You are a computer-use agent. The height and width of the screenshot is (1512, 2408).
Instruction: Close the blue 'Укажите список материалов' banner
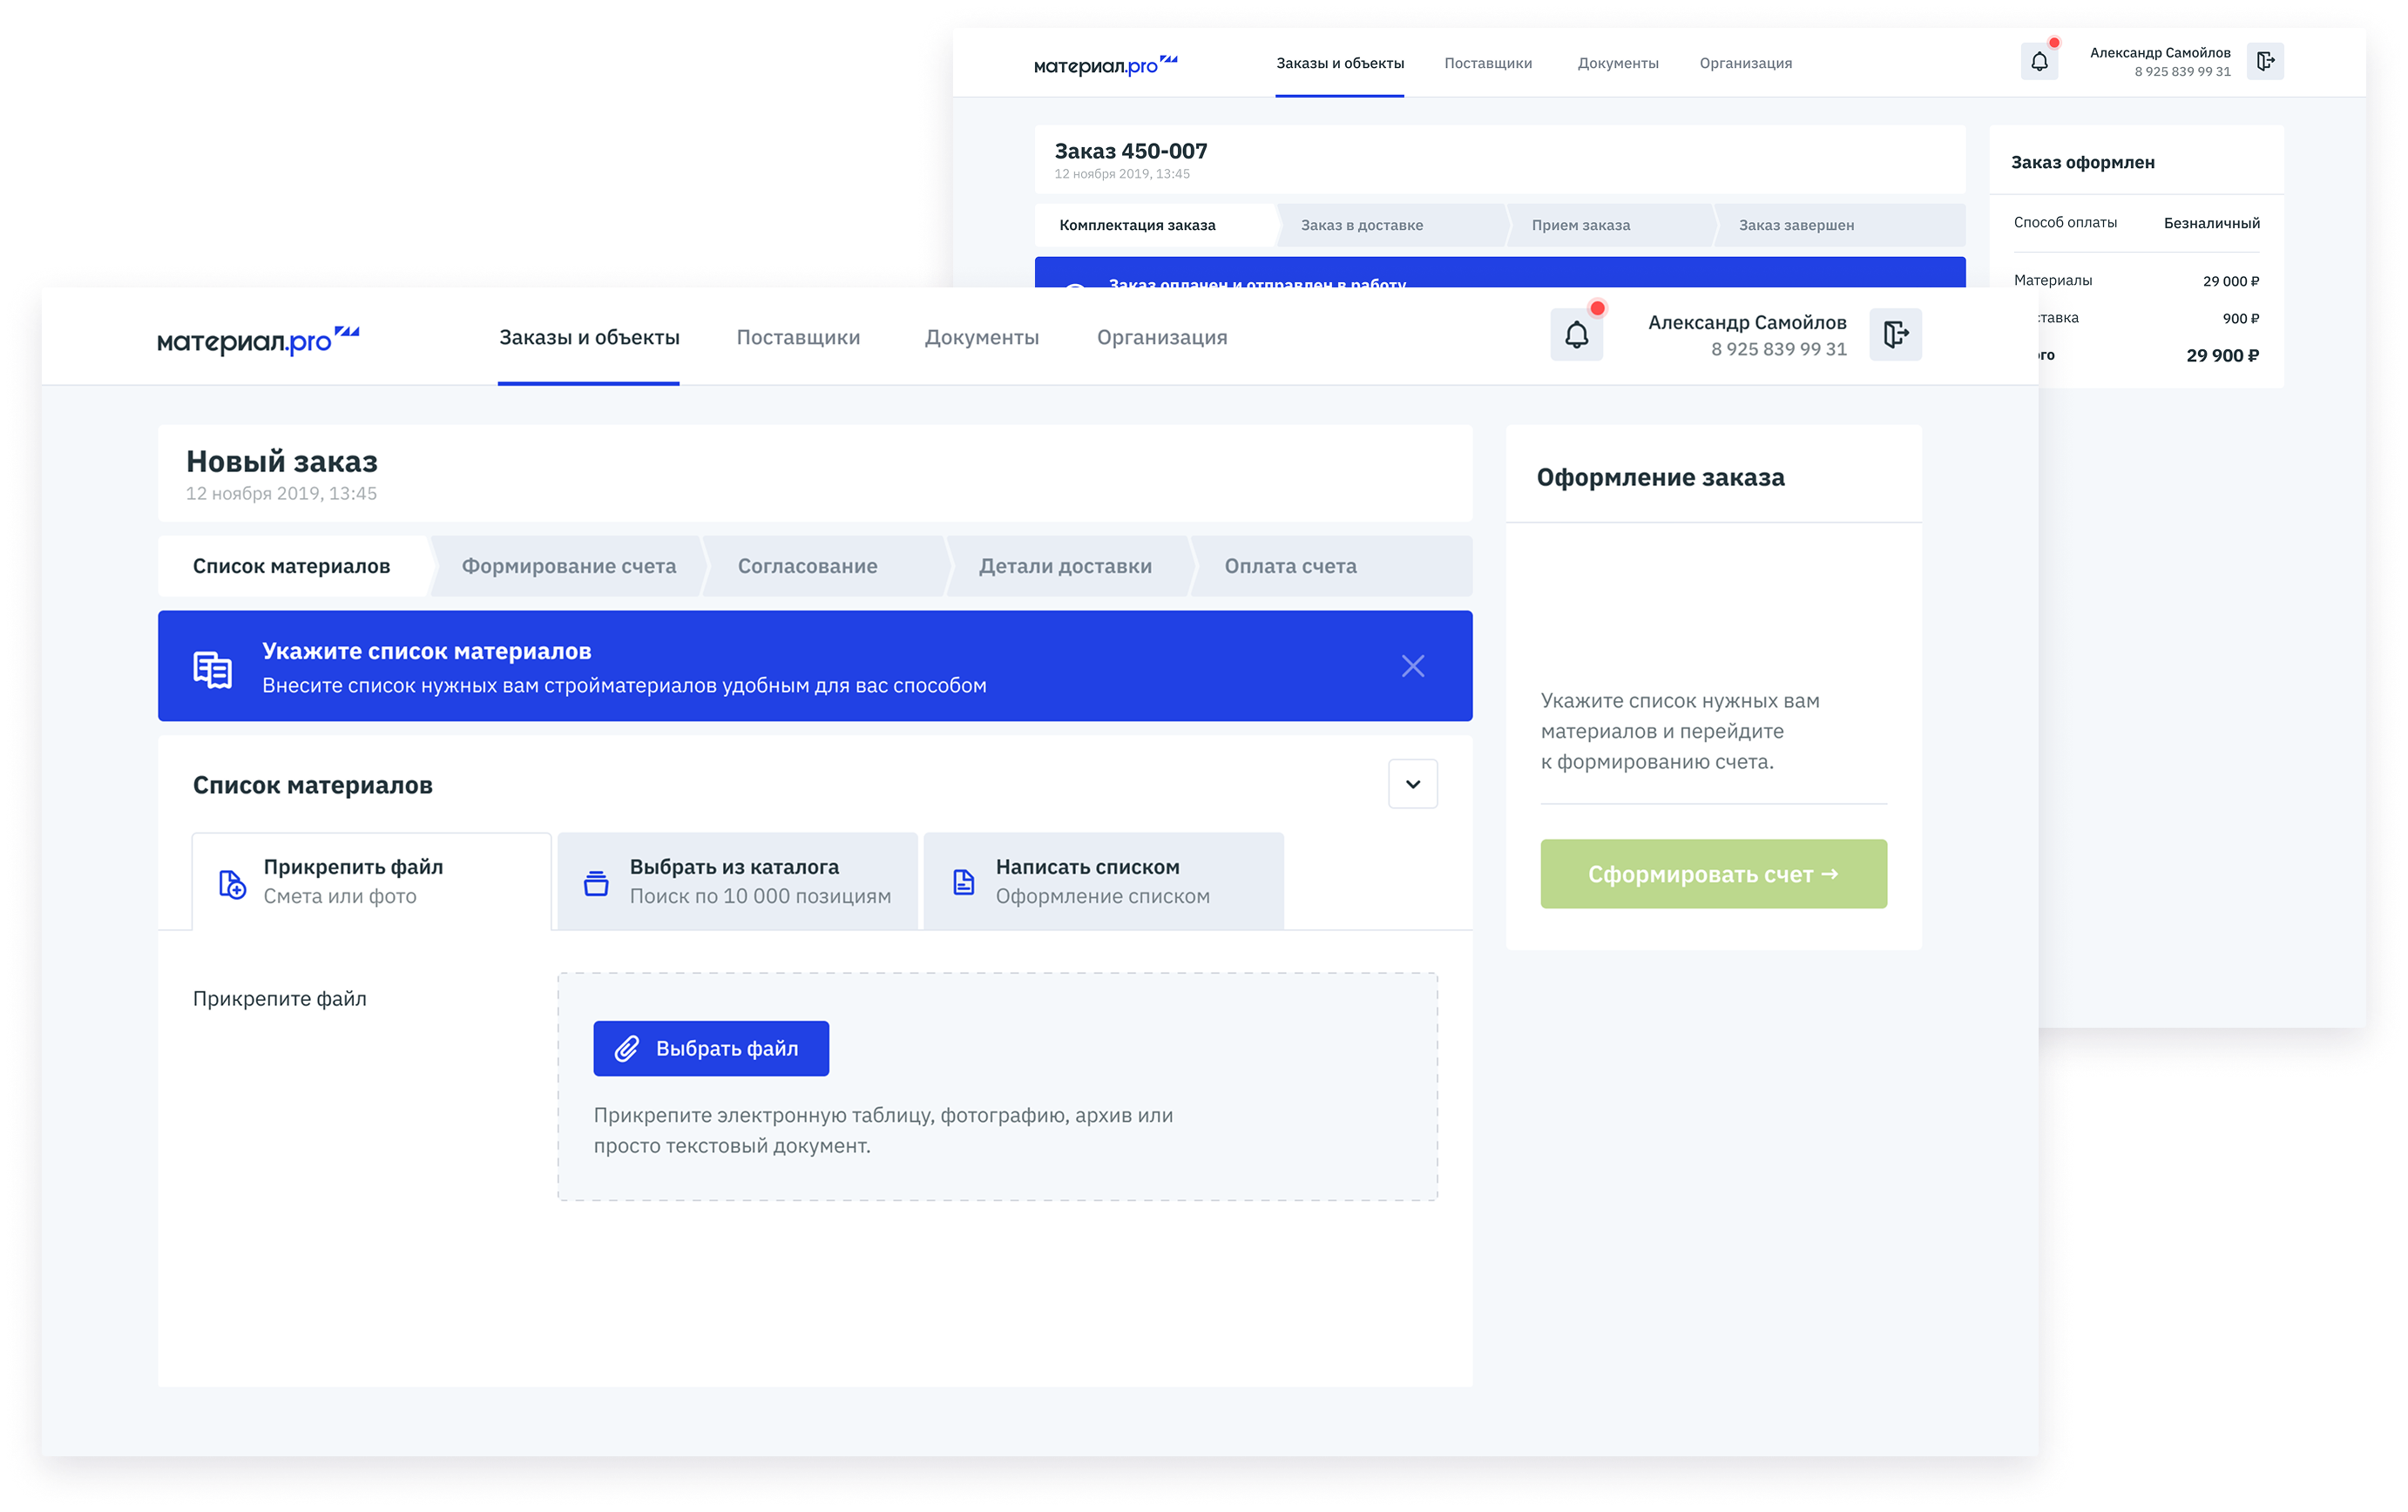click(1412, 666)
